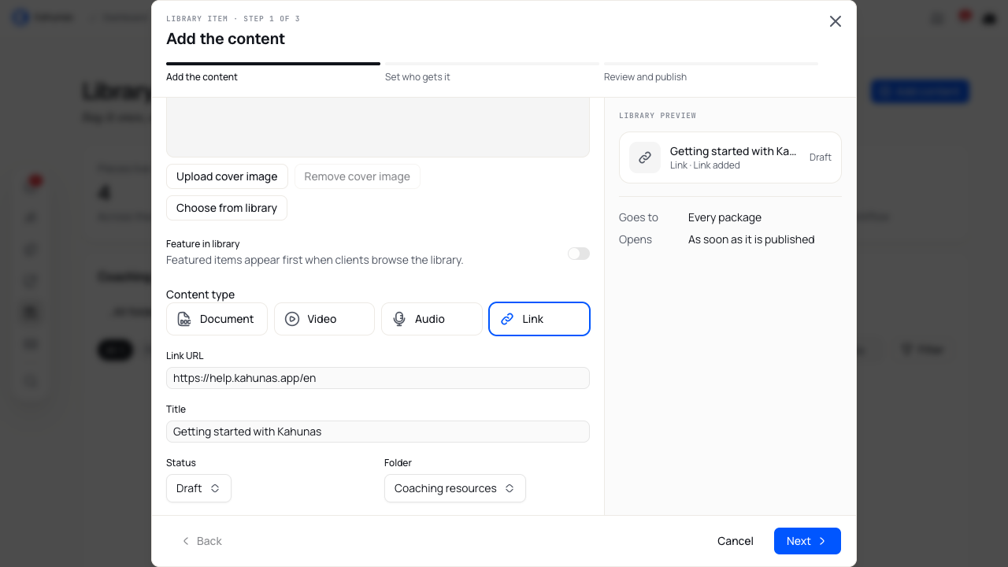
Task: Open the Status dropdown showing Draft
Action: point(198,488)
